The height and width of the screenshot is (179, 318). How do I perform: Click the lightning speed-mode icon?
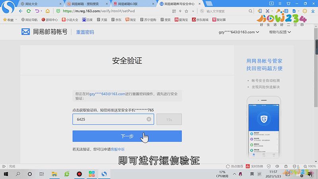tap(180, 12)
